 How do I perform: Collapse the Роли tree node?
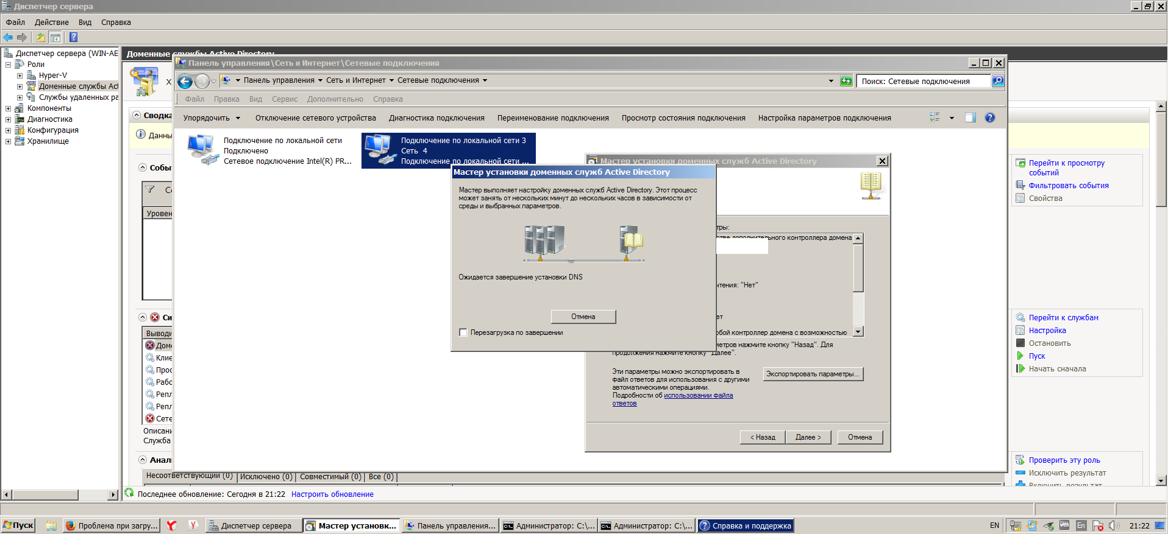8,65
